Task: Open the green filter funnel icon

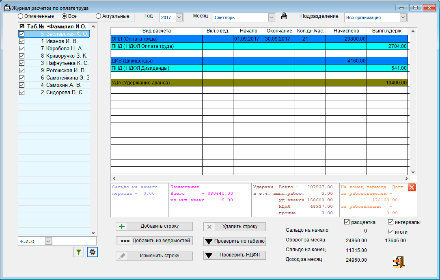Action: (79, 252)
